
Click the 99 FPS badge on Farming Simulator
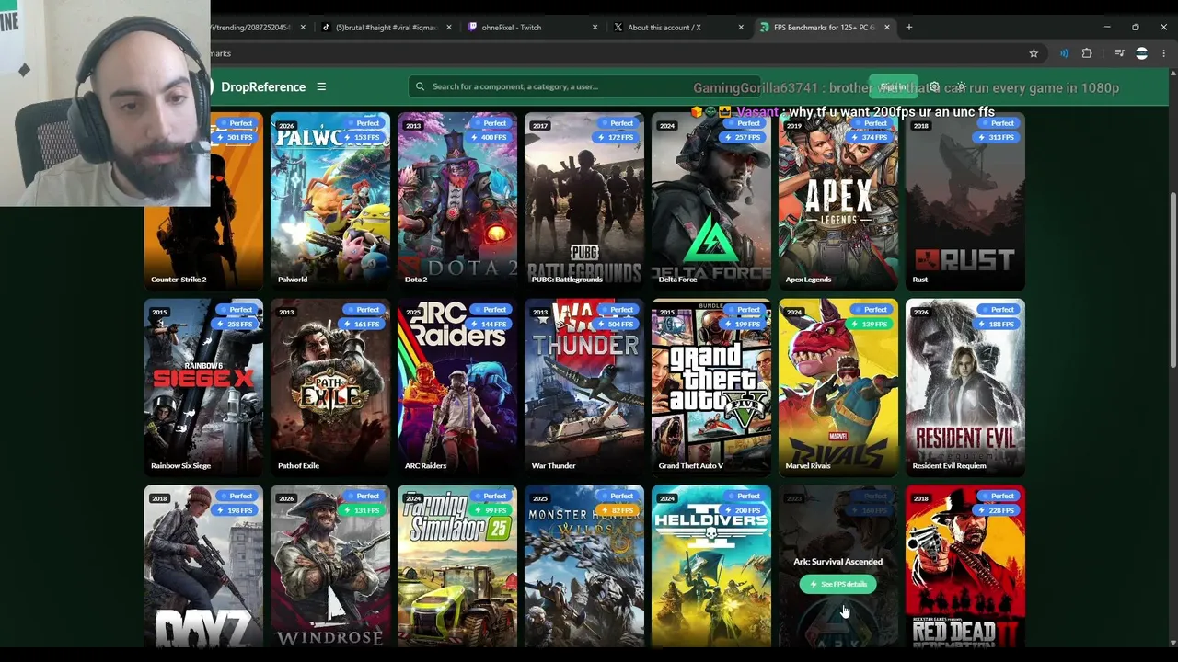click(x=491, y=510)
